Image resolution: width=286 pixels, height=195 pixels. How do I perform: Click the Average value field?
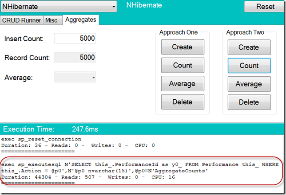[x=75, y=77]
